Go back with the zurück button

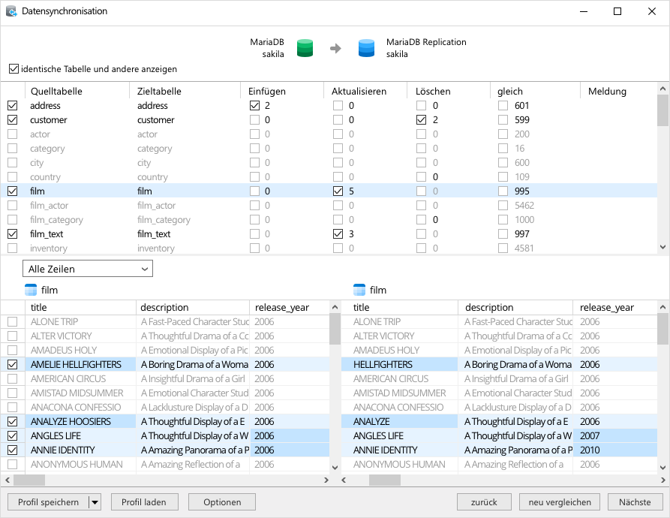(484, 502)
